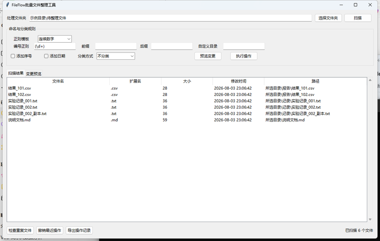Image resolution: width=380 pixels, height=241 pixels.
Task: Click the FileFlow feather app icon
Action: pos(8,5)
